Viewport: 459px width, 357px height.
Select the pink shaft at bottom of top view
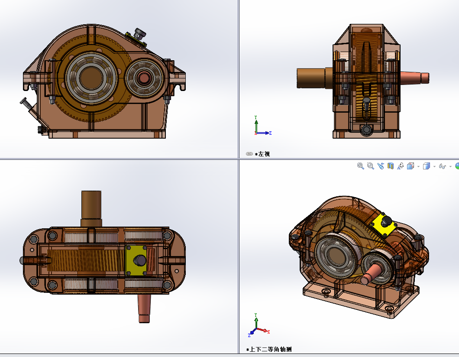pyautogui.click(x=144, y=308)
